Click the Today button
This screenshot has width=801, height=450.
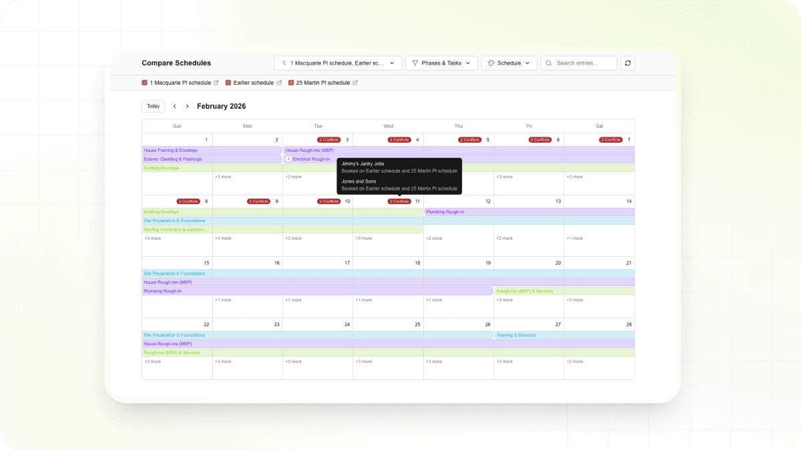click(154, 106)
